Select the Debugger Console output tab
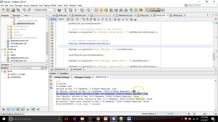This screenshot has width=218, height=122. coord(82,77)
